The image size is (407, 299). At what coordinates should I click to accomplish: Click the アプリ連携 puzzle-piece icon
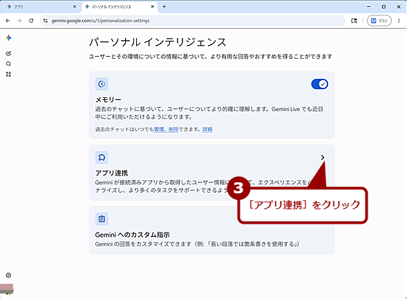(x=102, y=157)
